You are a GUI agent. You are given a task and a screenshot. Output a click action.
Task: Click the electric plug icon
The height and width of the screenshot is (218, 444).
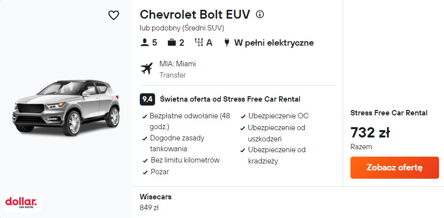[x=226, y=43]
